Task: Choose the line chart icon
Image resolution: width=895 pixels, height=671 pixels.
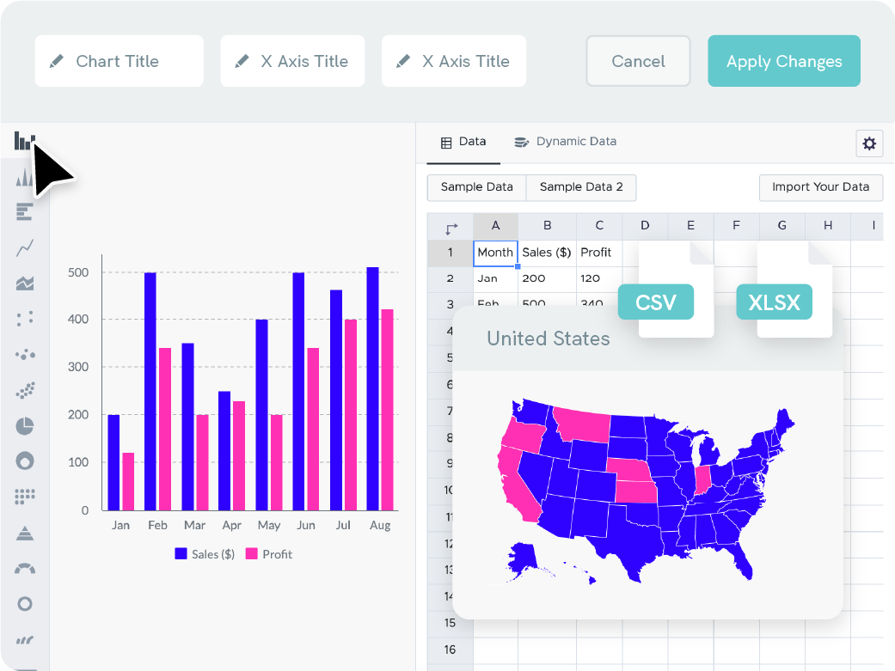Action: [24, 248]
